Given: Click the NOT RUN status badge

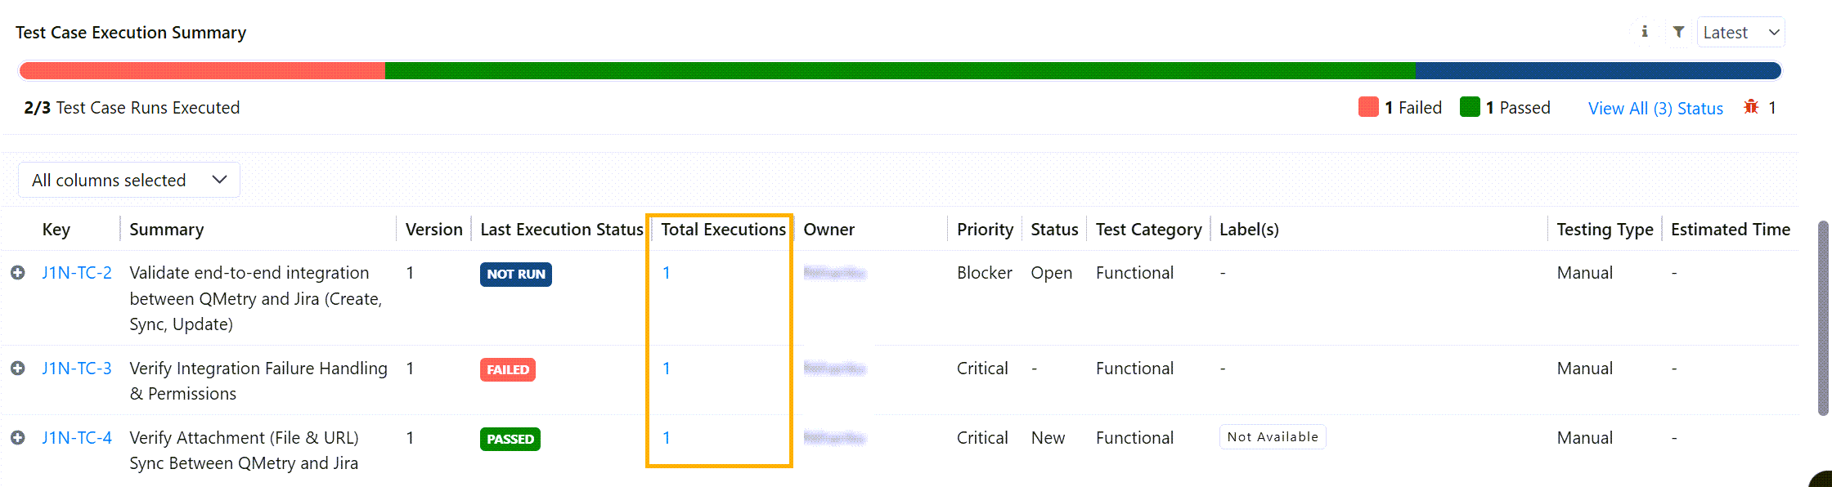Looking at the screenshot, I should click(515, 275).
